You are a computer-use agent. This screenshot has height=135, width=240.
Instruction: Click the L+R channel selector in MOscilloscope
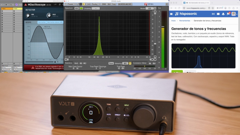tap(55, 4)
